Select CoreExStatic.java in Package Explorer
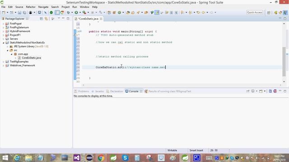Screen dimensions: 289x162 click(x=31, y=58)
